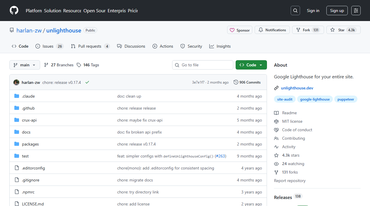
Task: Focus the Go to file search field
Action: (x=203, y=65)
